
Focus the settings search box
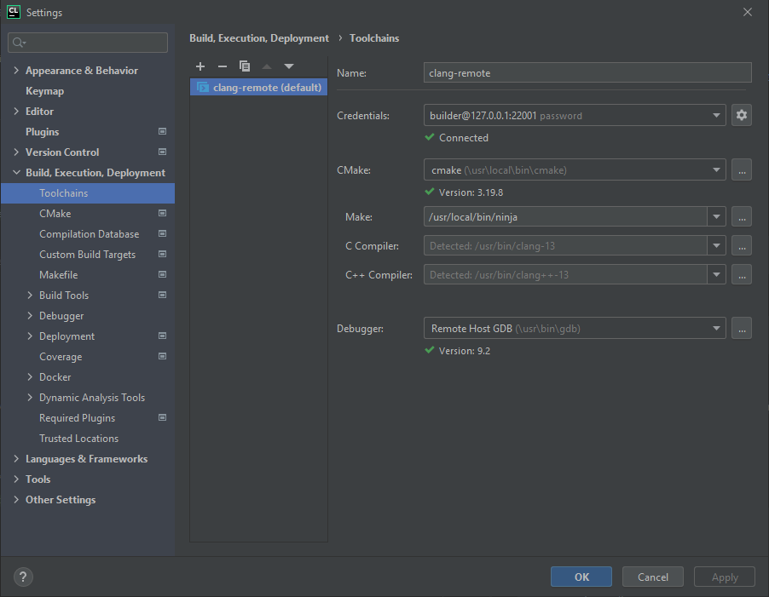coord(88,43)
